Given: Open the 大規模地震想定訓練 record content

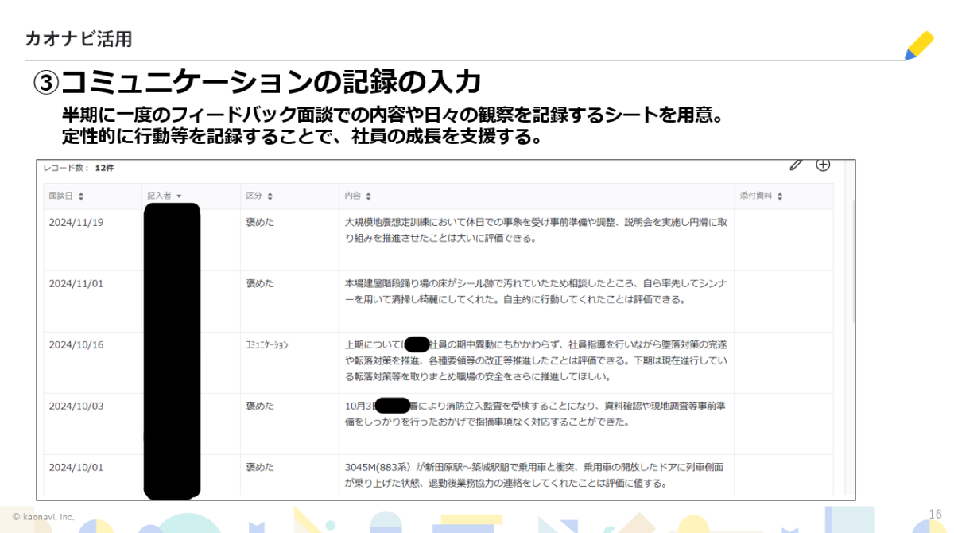Looking at the screenshot, I should [535, 230].
